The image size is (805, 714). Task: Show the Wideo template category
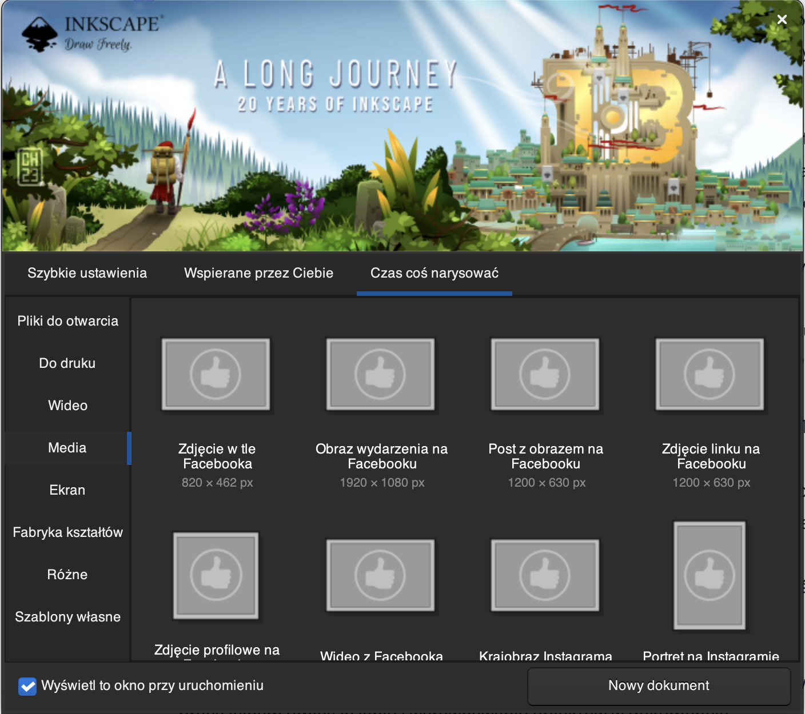(x=67, y=406)
